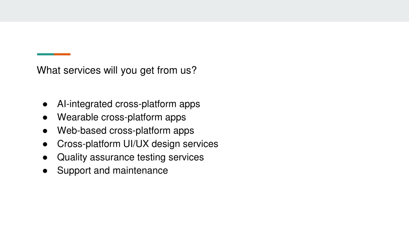
Task: Click the 'Support and maintenance' text
Action: 112,171
